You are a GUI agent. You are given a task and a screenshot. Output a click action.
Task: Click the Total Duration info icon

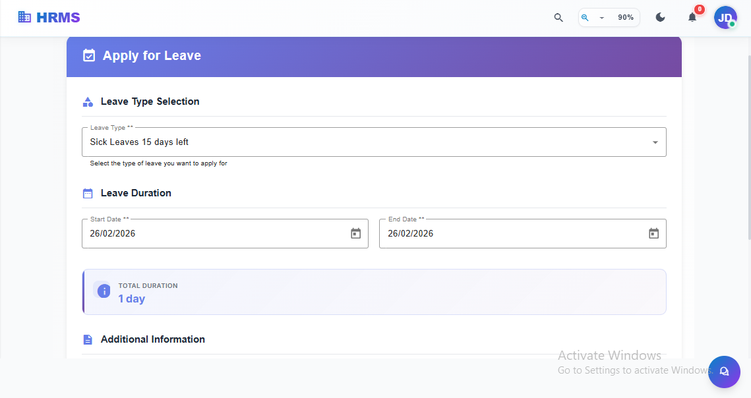tap(104, 291)
